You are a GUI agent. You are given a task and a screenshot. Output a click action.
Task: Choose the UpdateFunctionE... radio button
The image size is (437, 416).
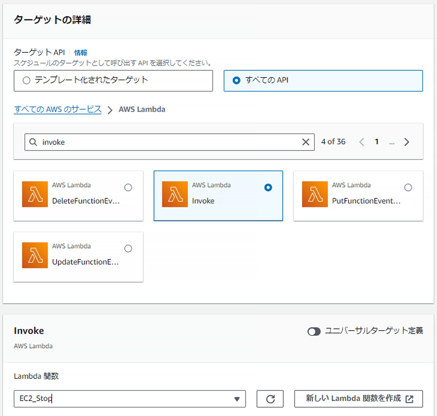128,248
